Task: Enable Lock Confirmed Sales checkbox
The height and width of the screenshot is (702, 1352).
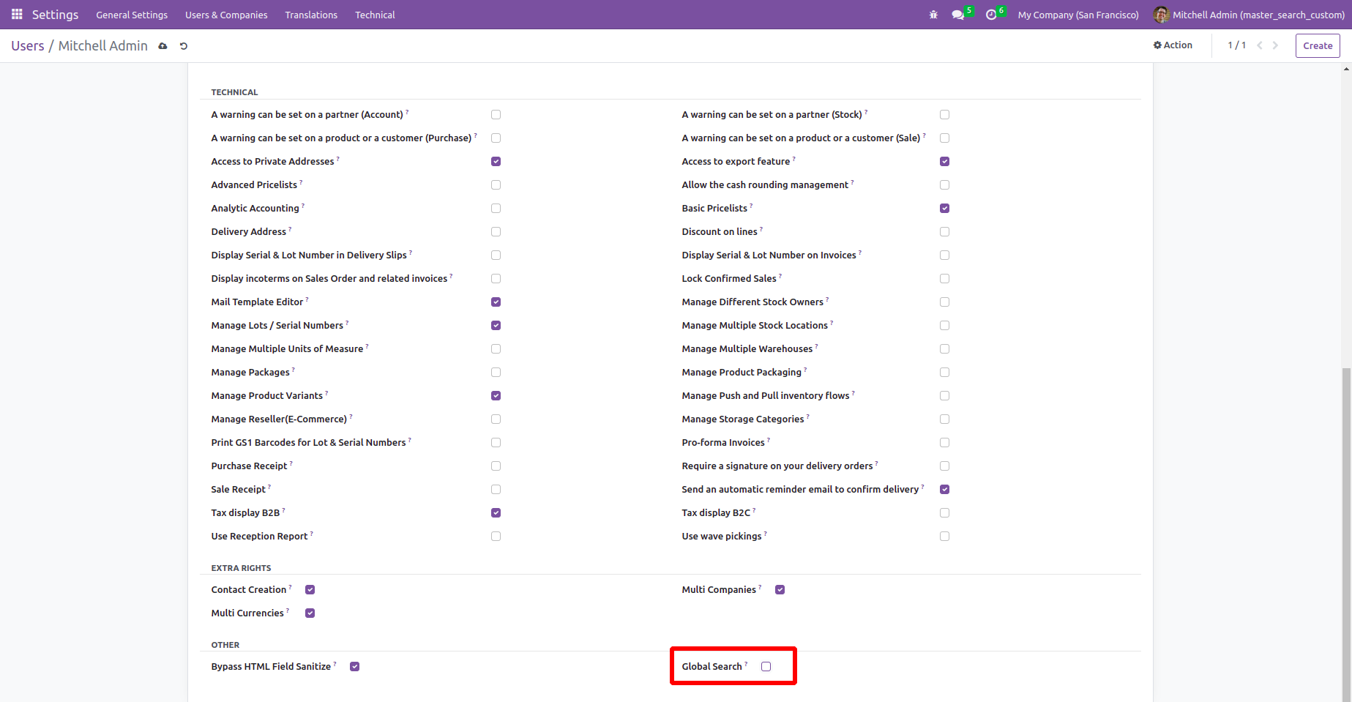Action: [944, 278]
